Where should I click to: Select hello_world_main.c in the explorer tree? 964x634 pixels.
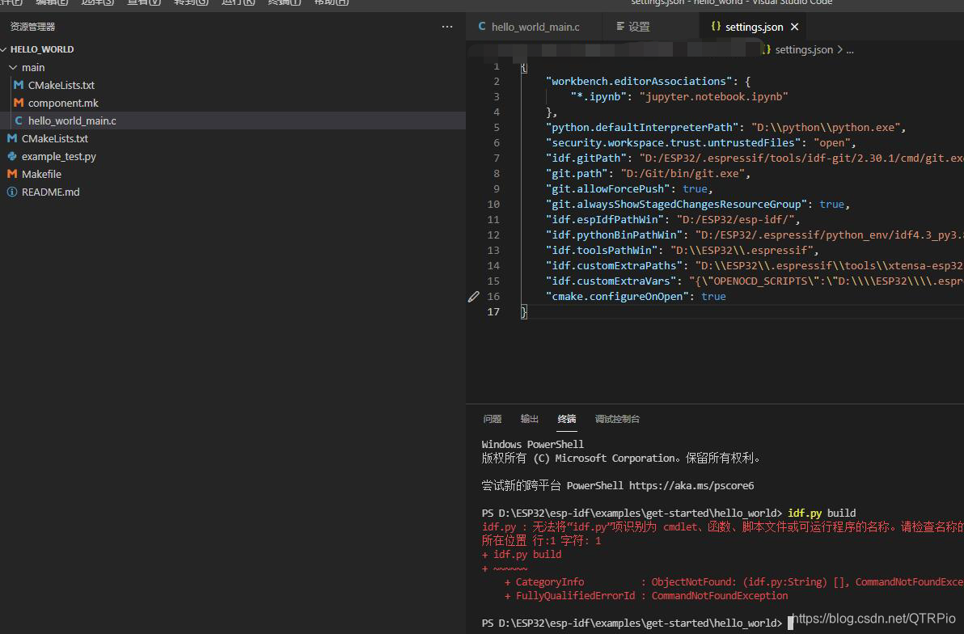click(232, 120)
